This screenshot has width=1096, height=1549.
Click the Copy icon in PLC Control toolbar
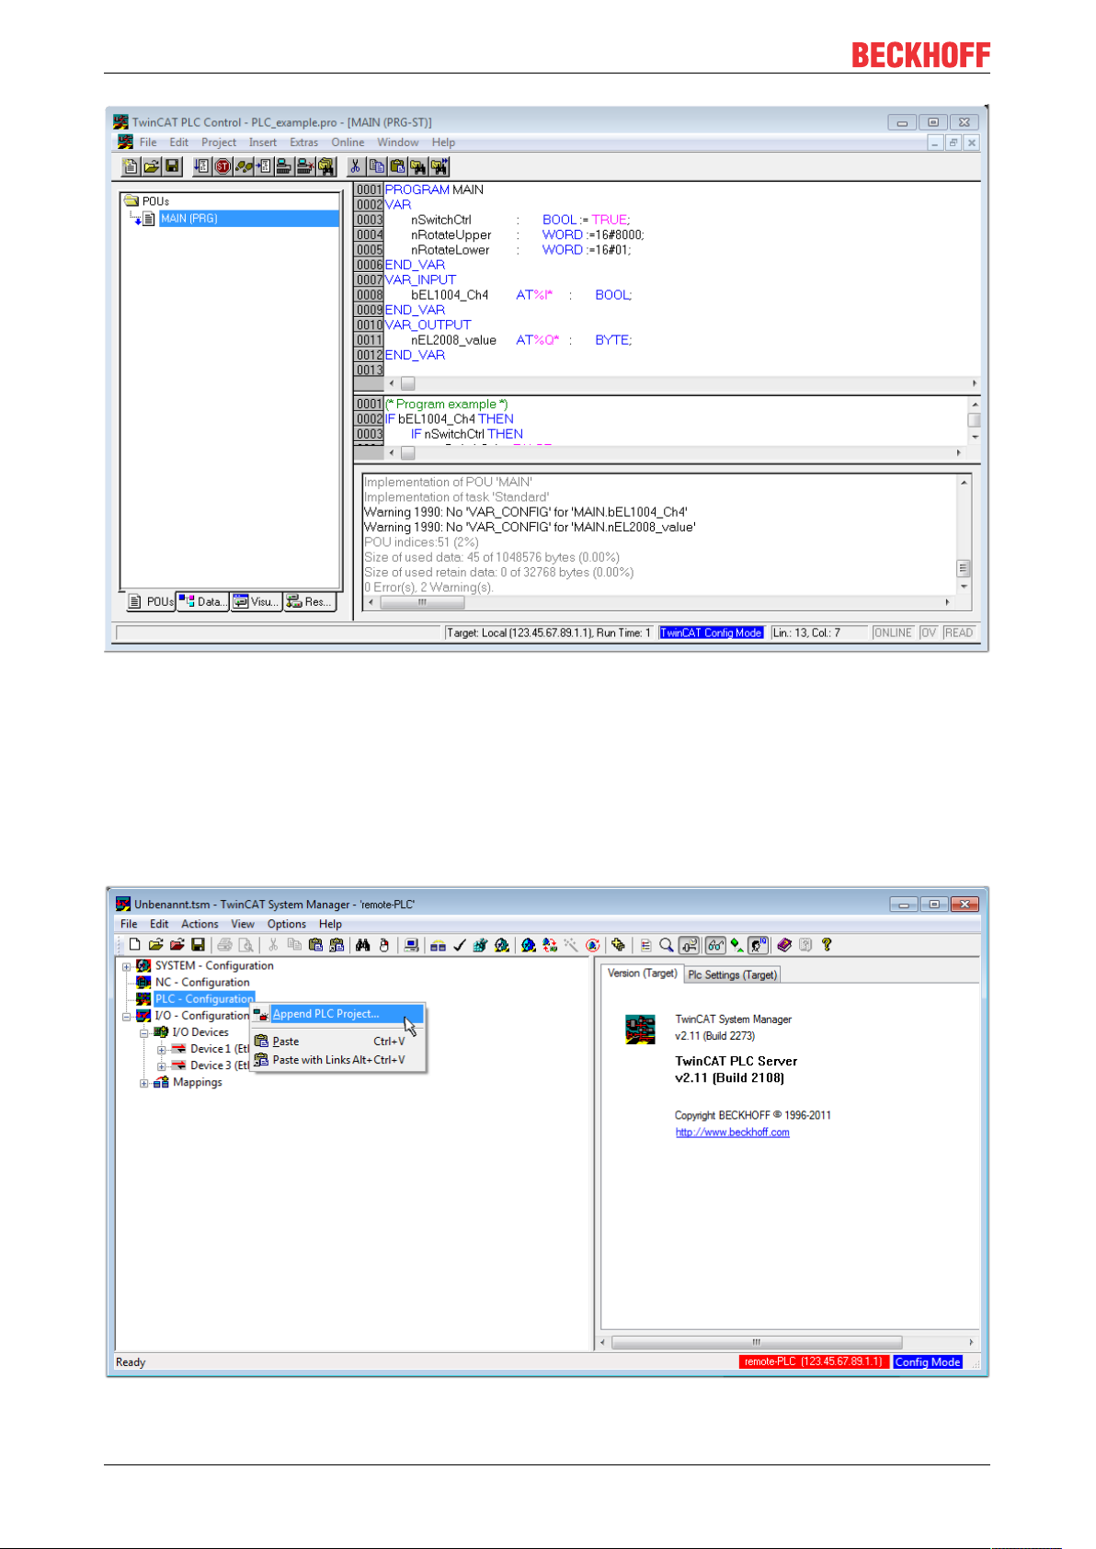point(377,166)
